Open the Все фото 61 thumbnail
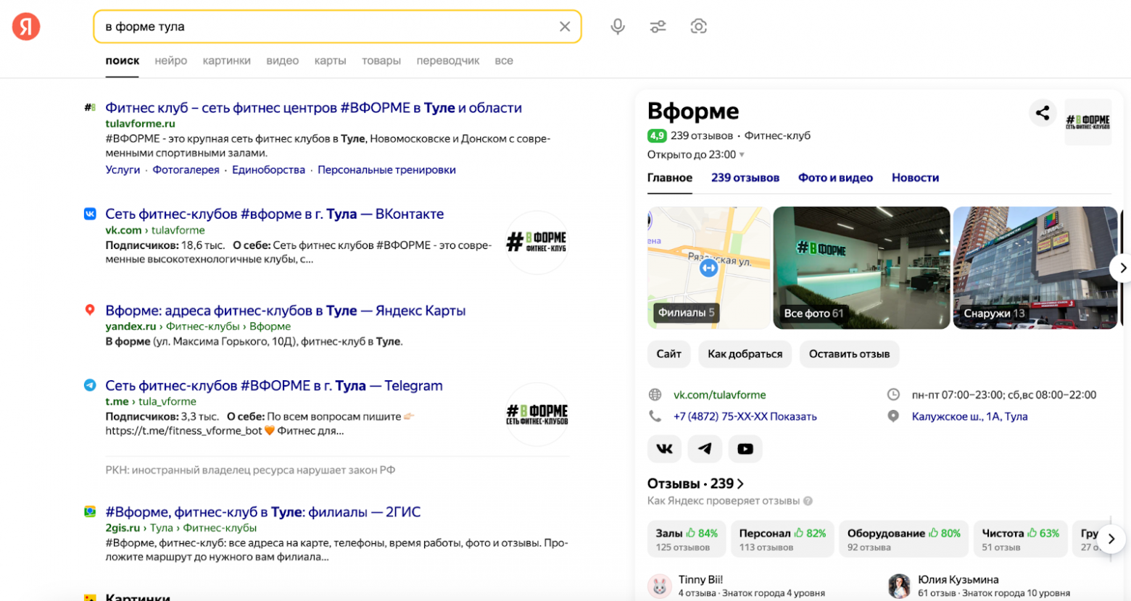This screenshot has width=1131, height=601. pos(861,268)
